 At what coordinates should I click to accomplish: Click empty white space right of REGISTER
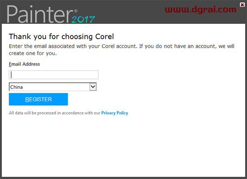point(156,99)
